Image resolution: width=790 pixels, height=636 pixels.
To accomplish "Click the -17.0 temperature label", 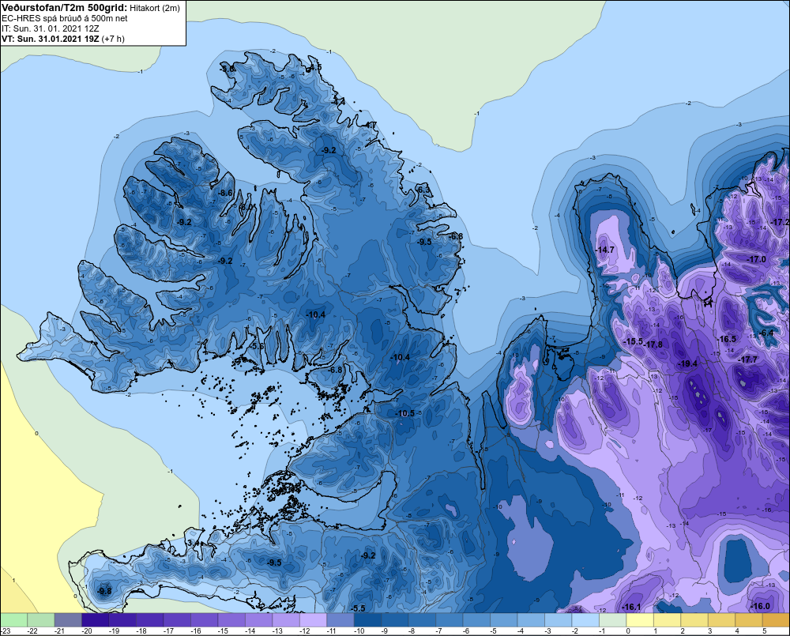I will coord(757,259).
